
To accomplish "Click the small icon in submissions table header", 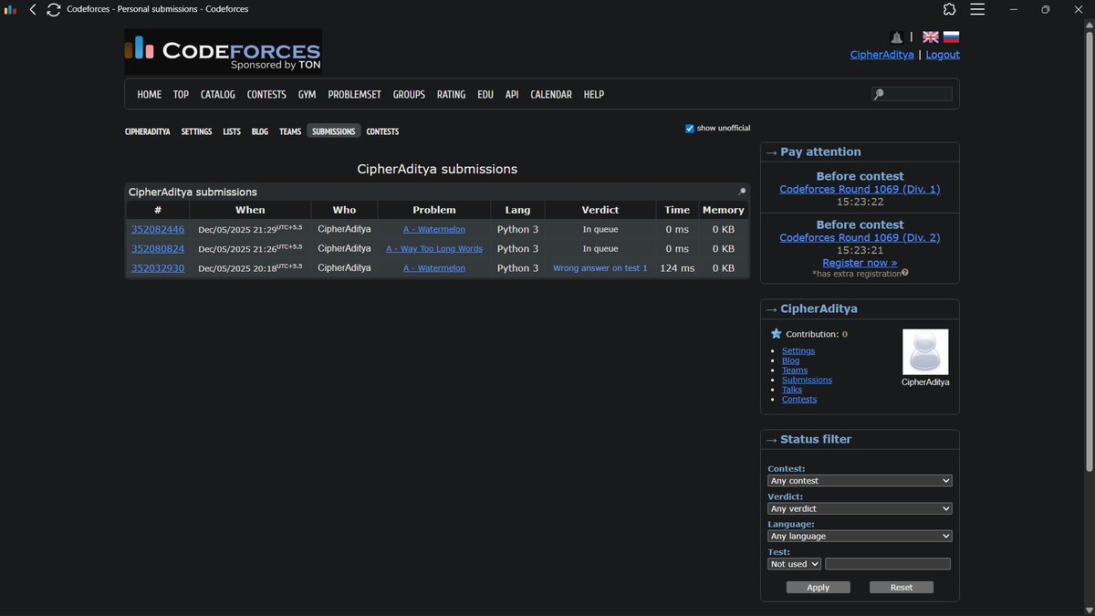I will click(742, 192).
